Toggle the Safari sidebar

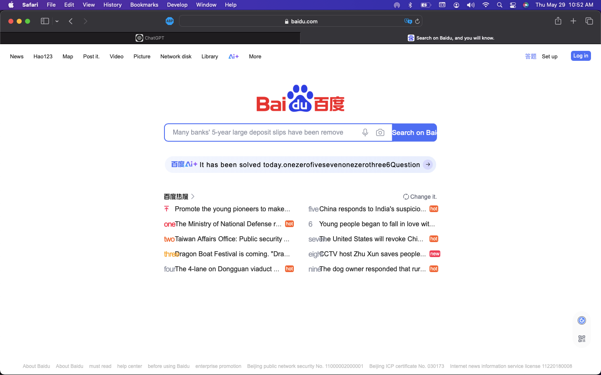pos(45,21)
